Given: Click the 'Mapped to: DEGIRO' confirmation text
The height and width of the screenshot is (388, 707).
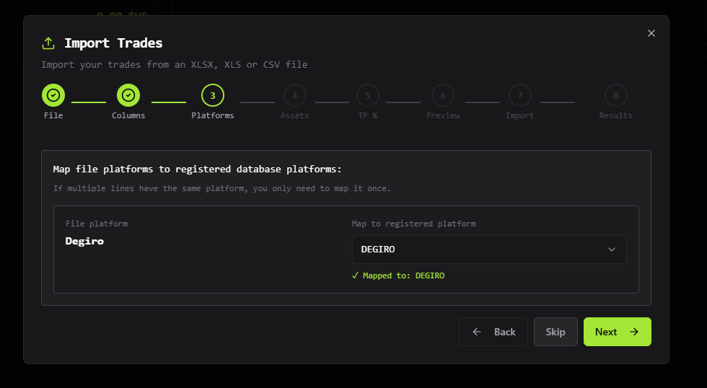Looking at the screenshot, I should coord(398,275).
